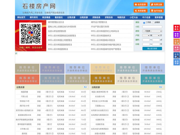Screen dimensions: 180x135
Task: Click the 确认提交搜索 button
Action: (152, 48)
